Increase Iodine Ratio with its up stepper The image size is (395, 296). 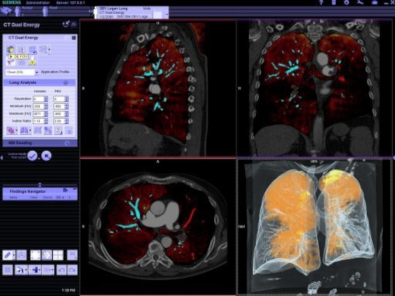click(46, 120)
